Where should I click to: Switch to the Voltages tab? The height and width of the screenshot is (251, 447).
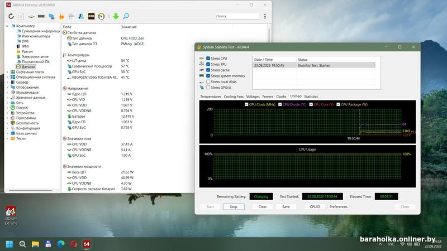[253, 96]
